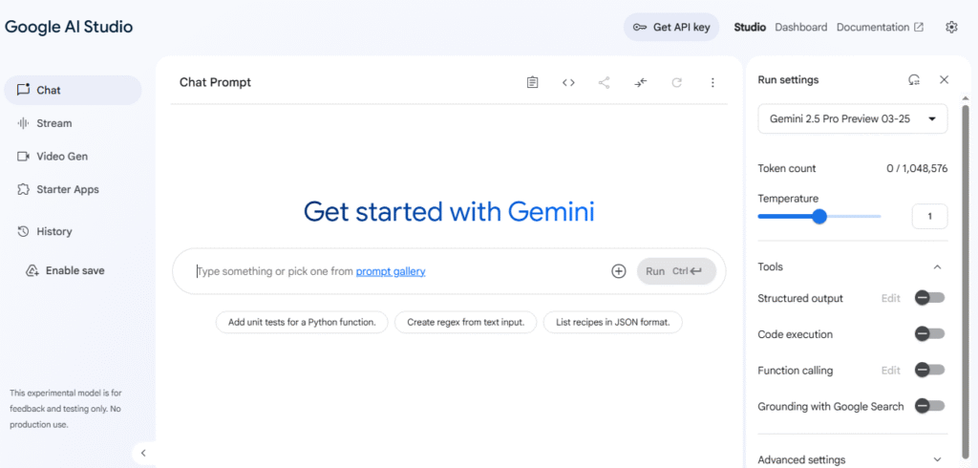
Task: Close the Run settings panel
Action: 944,80
